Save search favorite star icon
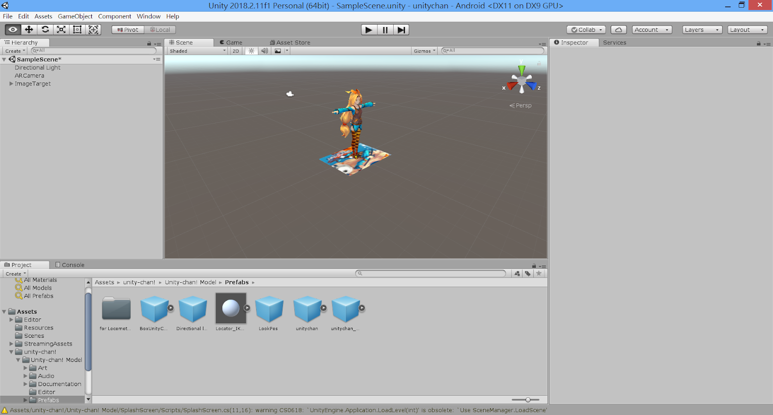The height and width of the screenshot is (415, 773). tap(539, 273)
